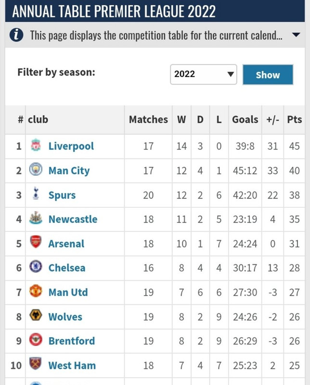Click the Matches column header
Image resolution: width=310 pixels, height=385 pixels.
(x=148, y=119)
